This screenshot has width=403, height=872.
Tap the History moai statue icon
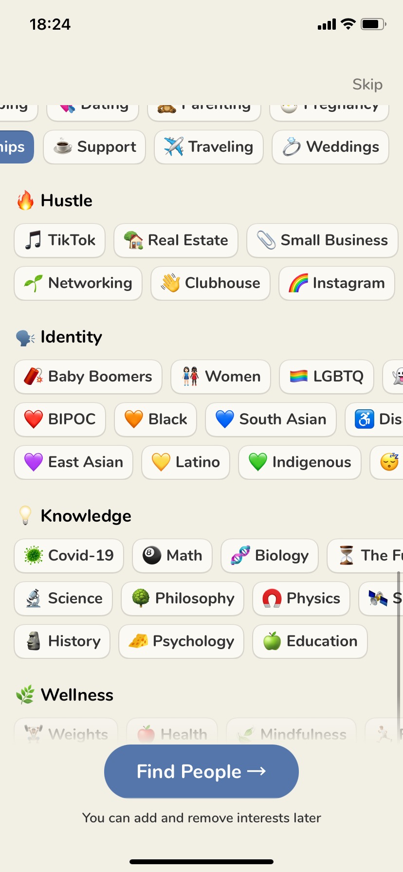point(33,641)
